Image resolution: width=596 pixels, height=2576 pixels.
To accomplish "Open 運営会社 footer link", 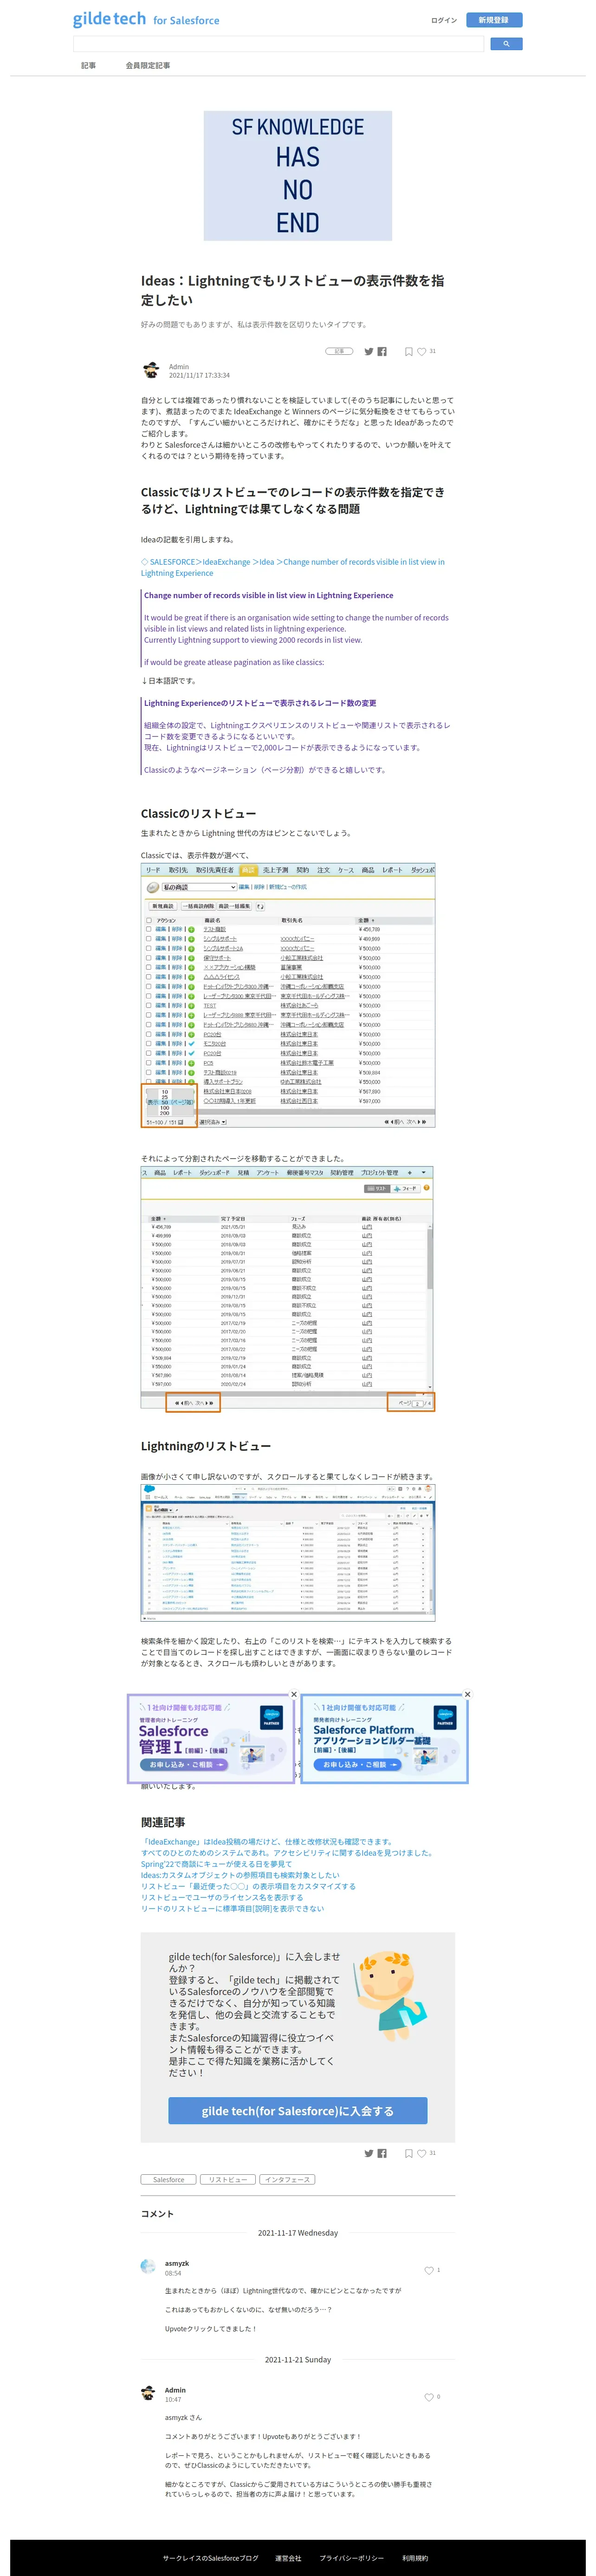I will pyautogui.click(x=288, y=2557).
